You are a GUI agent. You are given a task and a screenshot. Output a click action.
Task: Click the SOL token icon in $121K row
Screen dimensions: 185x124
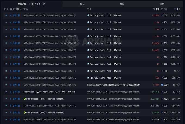click(x=162, y=71)
